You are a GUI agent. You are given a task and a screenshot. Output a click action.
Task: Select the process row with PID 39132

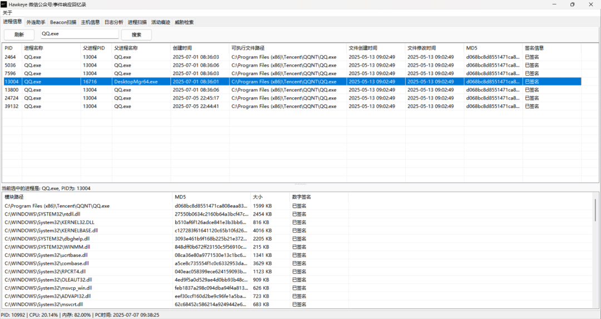click(292, 107)
